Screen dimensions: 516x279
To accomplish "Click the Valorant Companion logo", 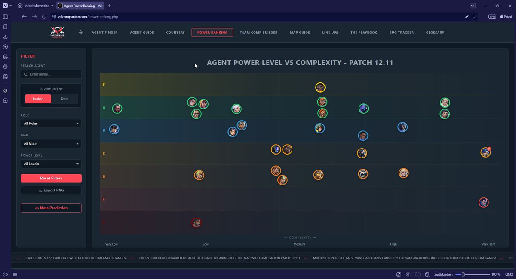I will tap(57, 33).
